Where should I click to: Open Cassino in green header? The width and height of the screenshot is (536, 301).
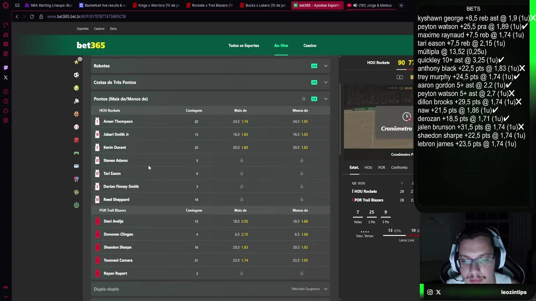[310, 46]
